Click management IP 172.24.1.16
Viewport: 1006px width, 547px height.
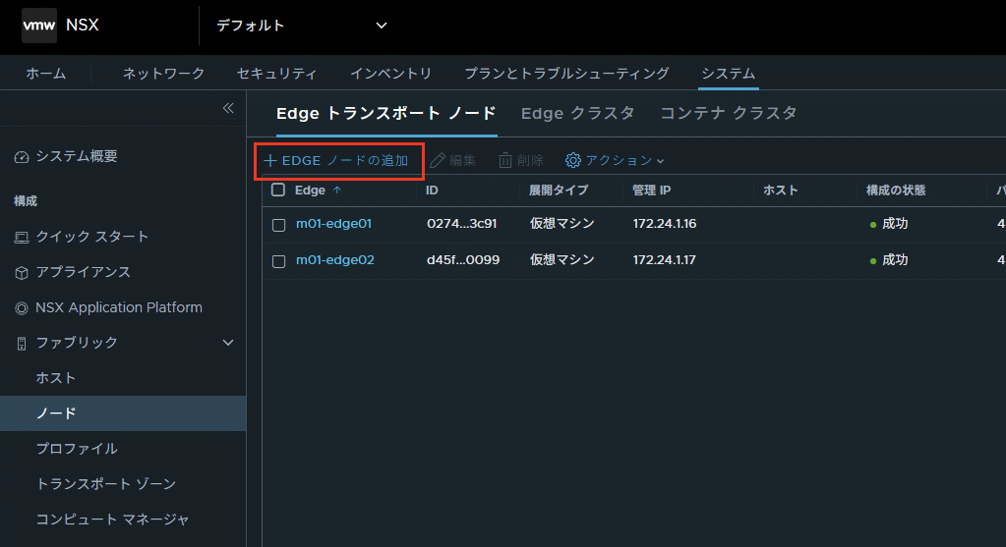point(665,224)
